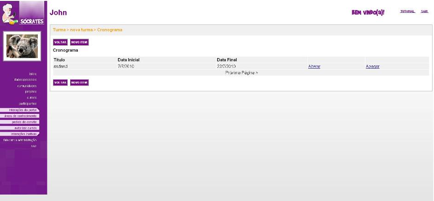Click Apagar link for asdasd item
This screenshot has height=201, width=434.
pos(372,67)
